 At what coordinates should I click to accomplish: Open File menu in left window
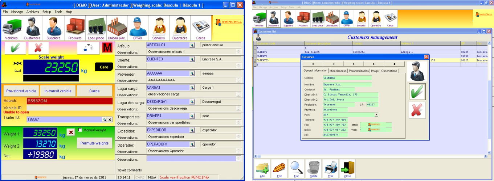click(x=5, y=12)
